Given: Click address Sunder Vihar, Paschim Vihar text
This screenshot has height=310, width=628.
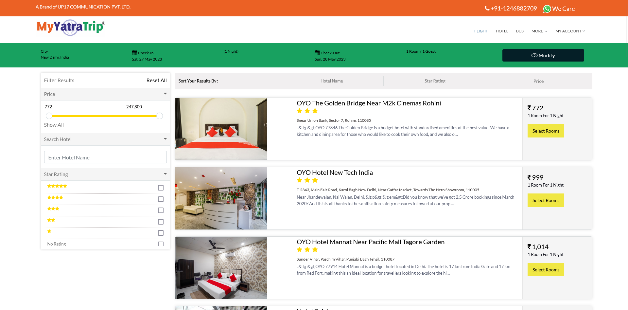Looking at the screenshot, I should (x=345, y=259).
